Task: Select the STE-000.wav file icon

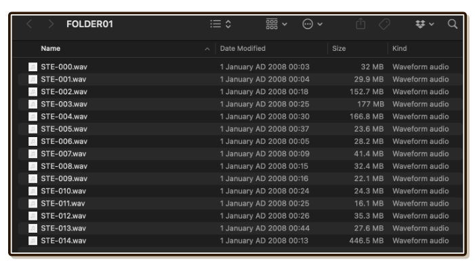Action: click(x=33, y=66)
